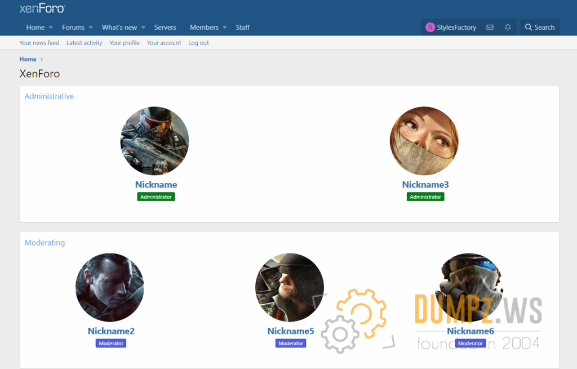
Task: Open the Search button
Action: click(539, 27)
